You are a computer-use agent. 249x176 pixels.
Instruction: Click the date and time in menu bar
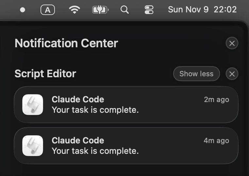[202, 9]
